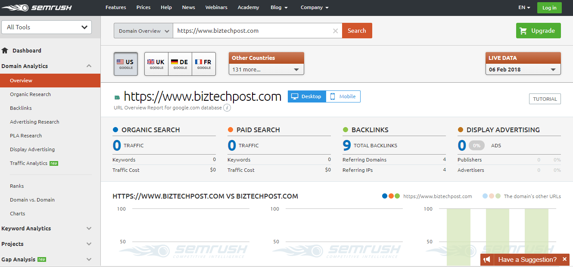Click the Paid Search traffic number
Image resolution: width=573 pixels, height=267 pixels.
(232, 146)
